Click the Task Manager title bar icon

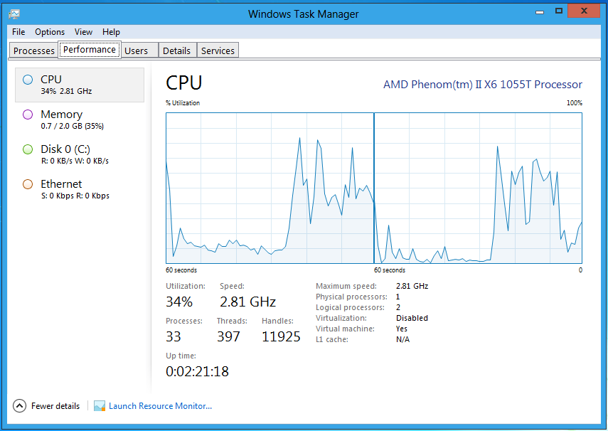[x=14, y=14]
